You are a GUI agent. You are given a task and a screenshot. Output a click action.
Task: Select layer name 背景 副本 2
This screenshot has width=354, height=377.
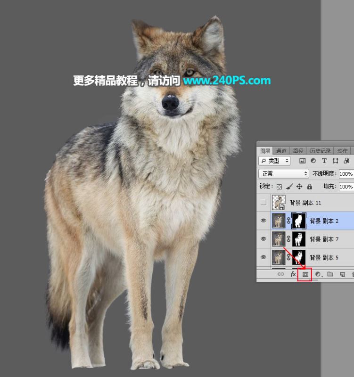click(324, 221)
